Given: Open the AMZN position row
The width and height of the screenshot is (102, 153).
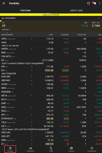Looking at the screenshot, I should [51, 49].
